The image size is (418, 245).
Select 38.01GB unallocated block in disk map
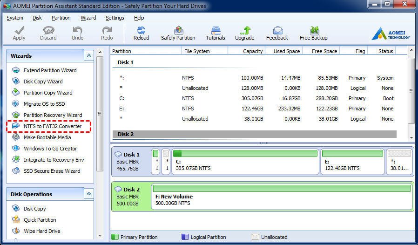click(399, 162)
